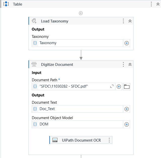Screen dimensions: 161x158
Task: Open the Load Taxonomy options menu
Action: (x=123, y=21)
